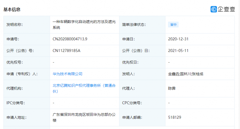Click the 公开（公告）日 label cell
Screen dimensions: 240x129
pyautogui.click(x=142, y=51)
